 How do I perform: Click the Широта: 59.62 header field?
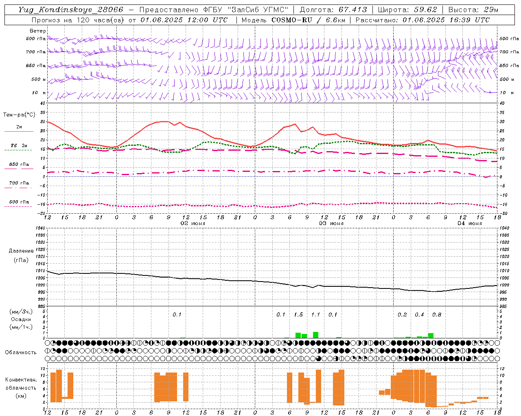tap(407, 10)
